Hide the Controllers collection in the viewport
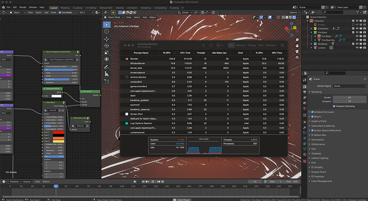 coord(357,28)
